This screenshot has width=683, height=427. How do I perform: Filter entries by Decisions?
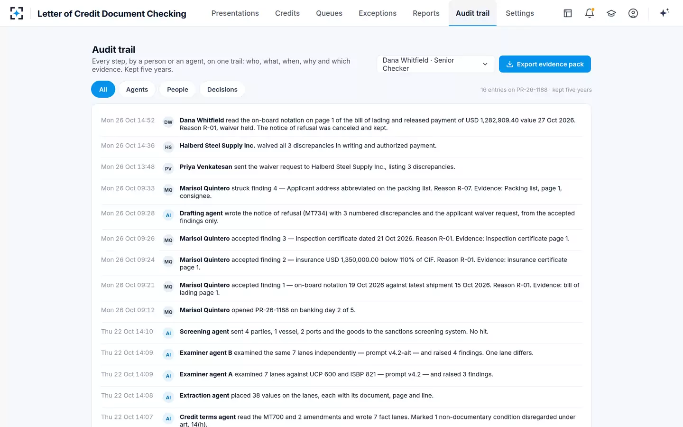pos(222,90)
